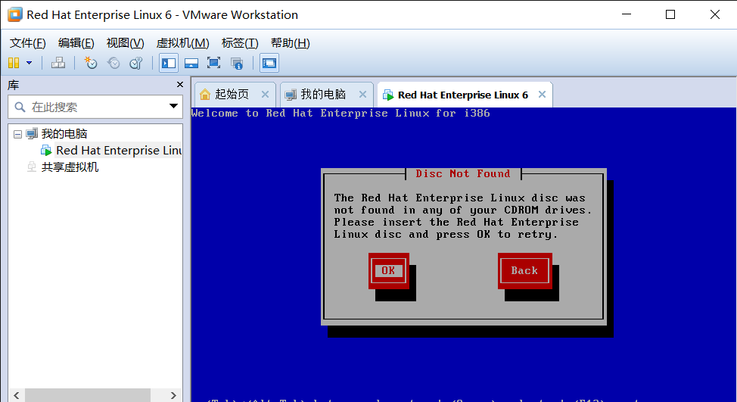Open the 帮助(H) menu
This screenshot has width=737, height=402.
(290, 43)
